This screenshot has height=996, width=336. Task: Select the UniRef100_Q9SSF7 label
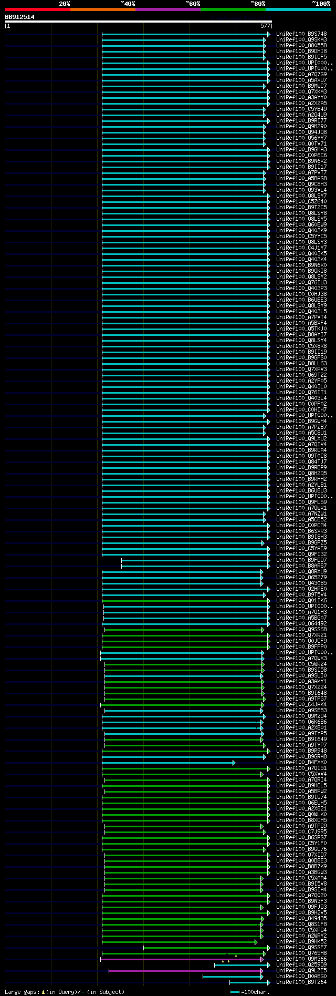coord(301,948)
